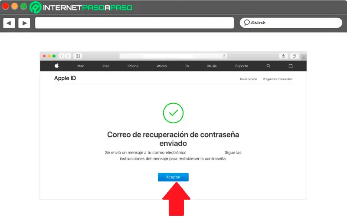Click the Apple site search magnifier icon
Image resolution: width=347 pixels, height=217 pixels.
click(268, 66)
